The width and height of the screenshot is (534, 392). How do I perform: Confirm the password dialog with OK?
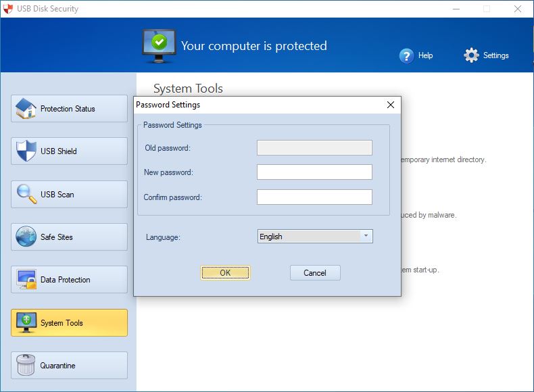225,273
